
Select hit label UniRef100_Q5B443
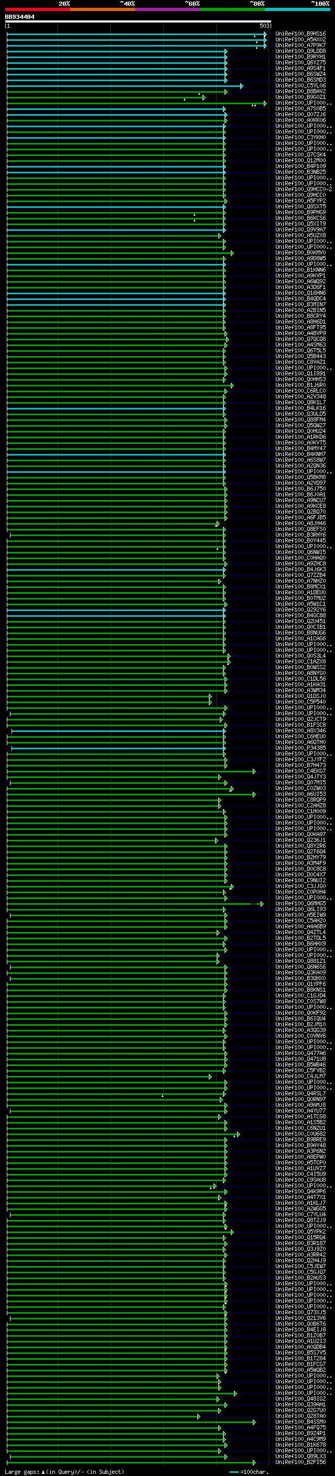pyautogui.click(x=300, y=357)
